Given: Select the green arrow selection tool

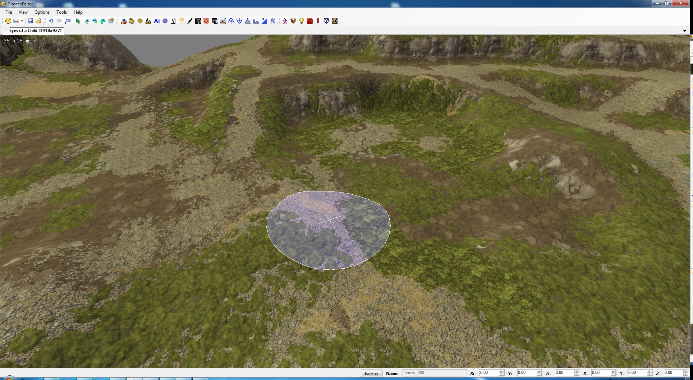Looking at the screenshot, I should [x=78, y=21].
